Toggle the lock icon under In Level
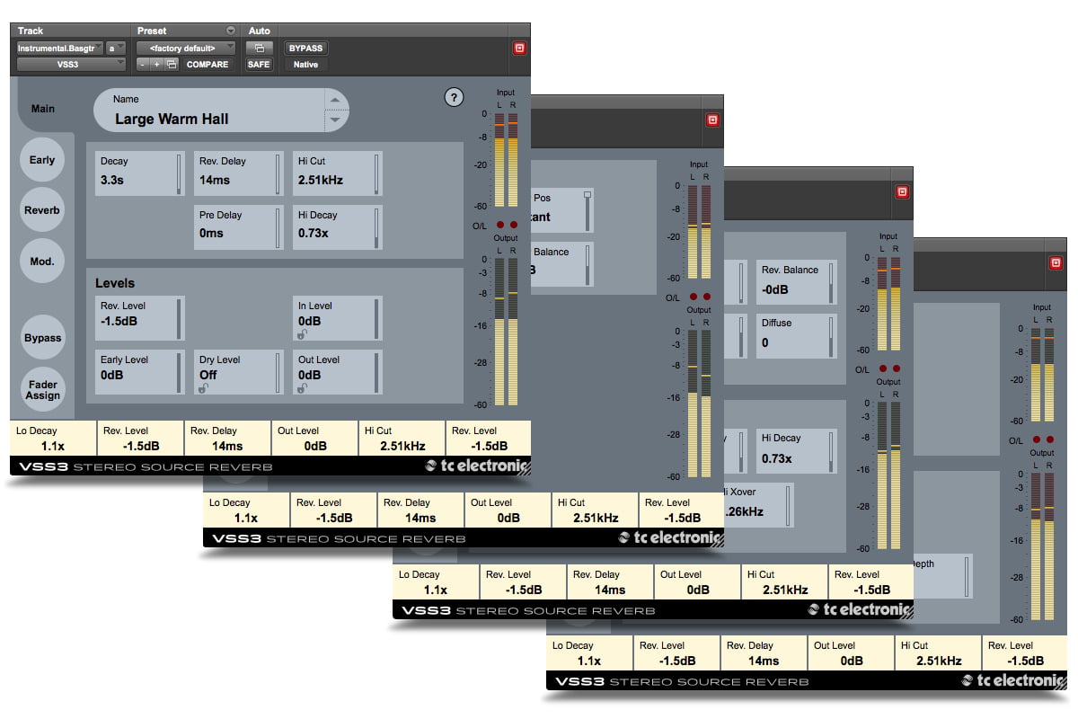 click(304, 334)
